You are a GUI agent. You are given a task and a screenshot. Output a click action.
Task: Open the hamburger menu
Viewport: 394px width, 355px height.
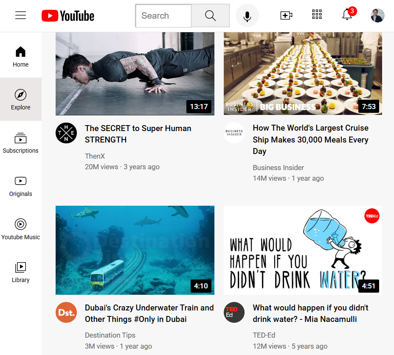coord(20,15)
